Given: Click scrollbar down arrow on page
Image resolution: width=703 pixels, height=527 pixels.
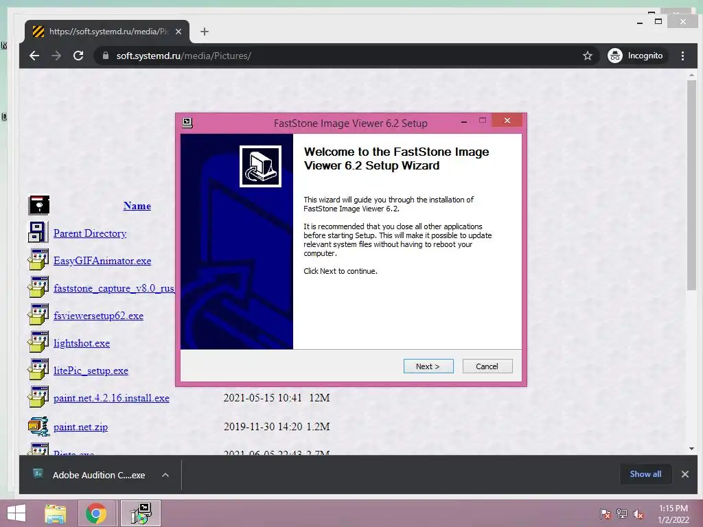Looking at the screenshot, I should coord(691,449).
